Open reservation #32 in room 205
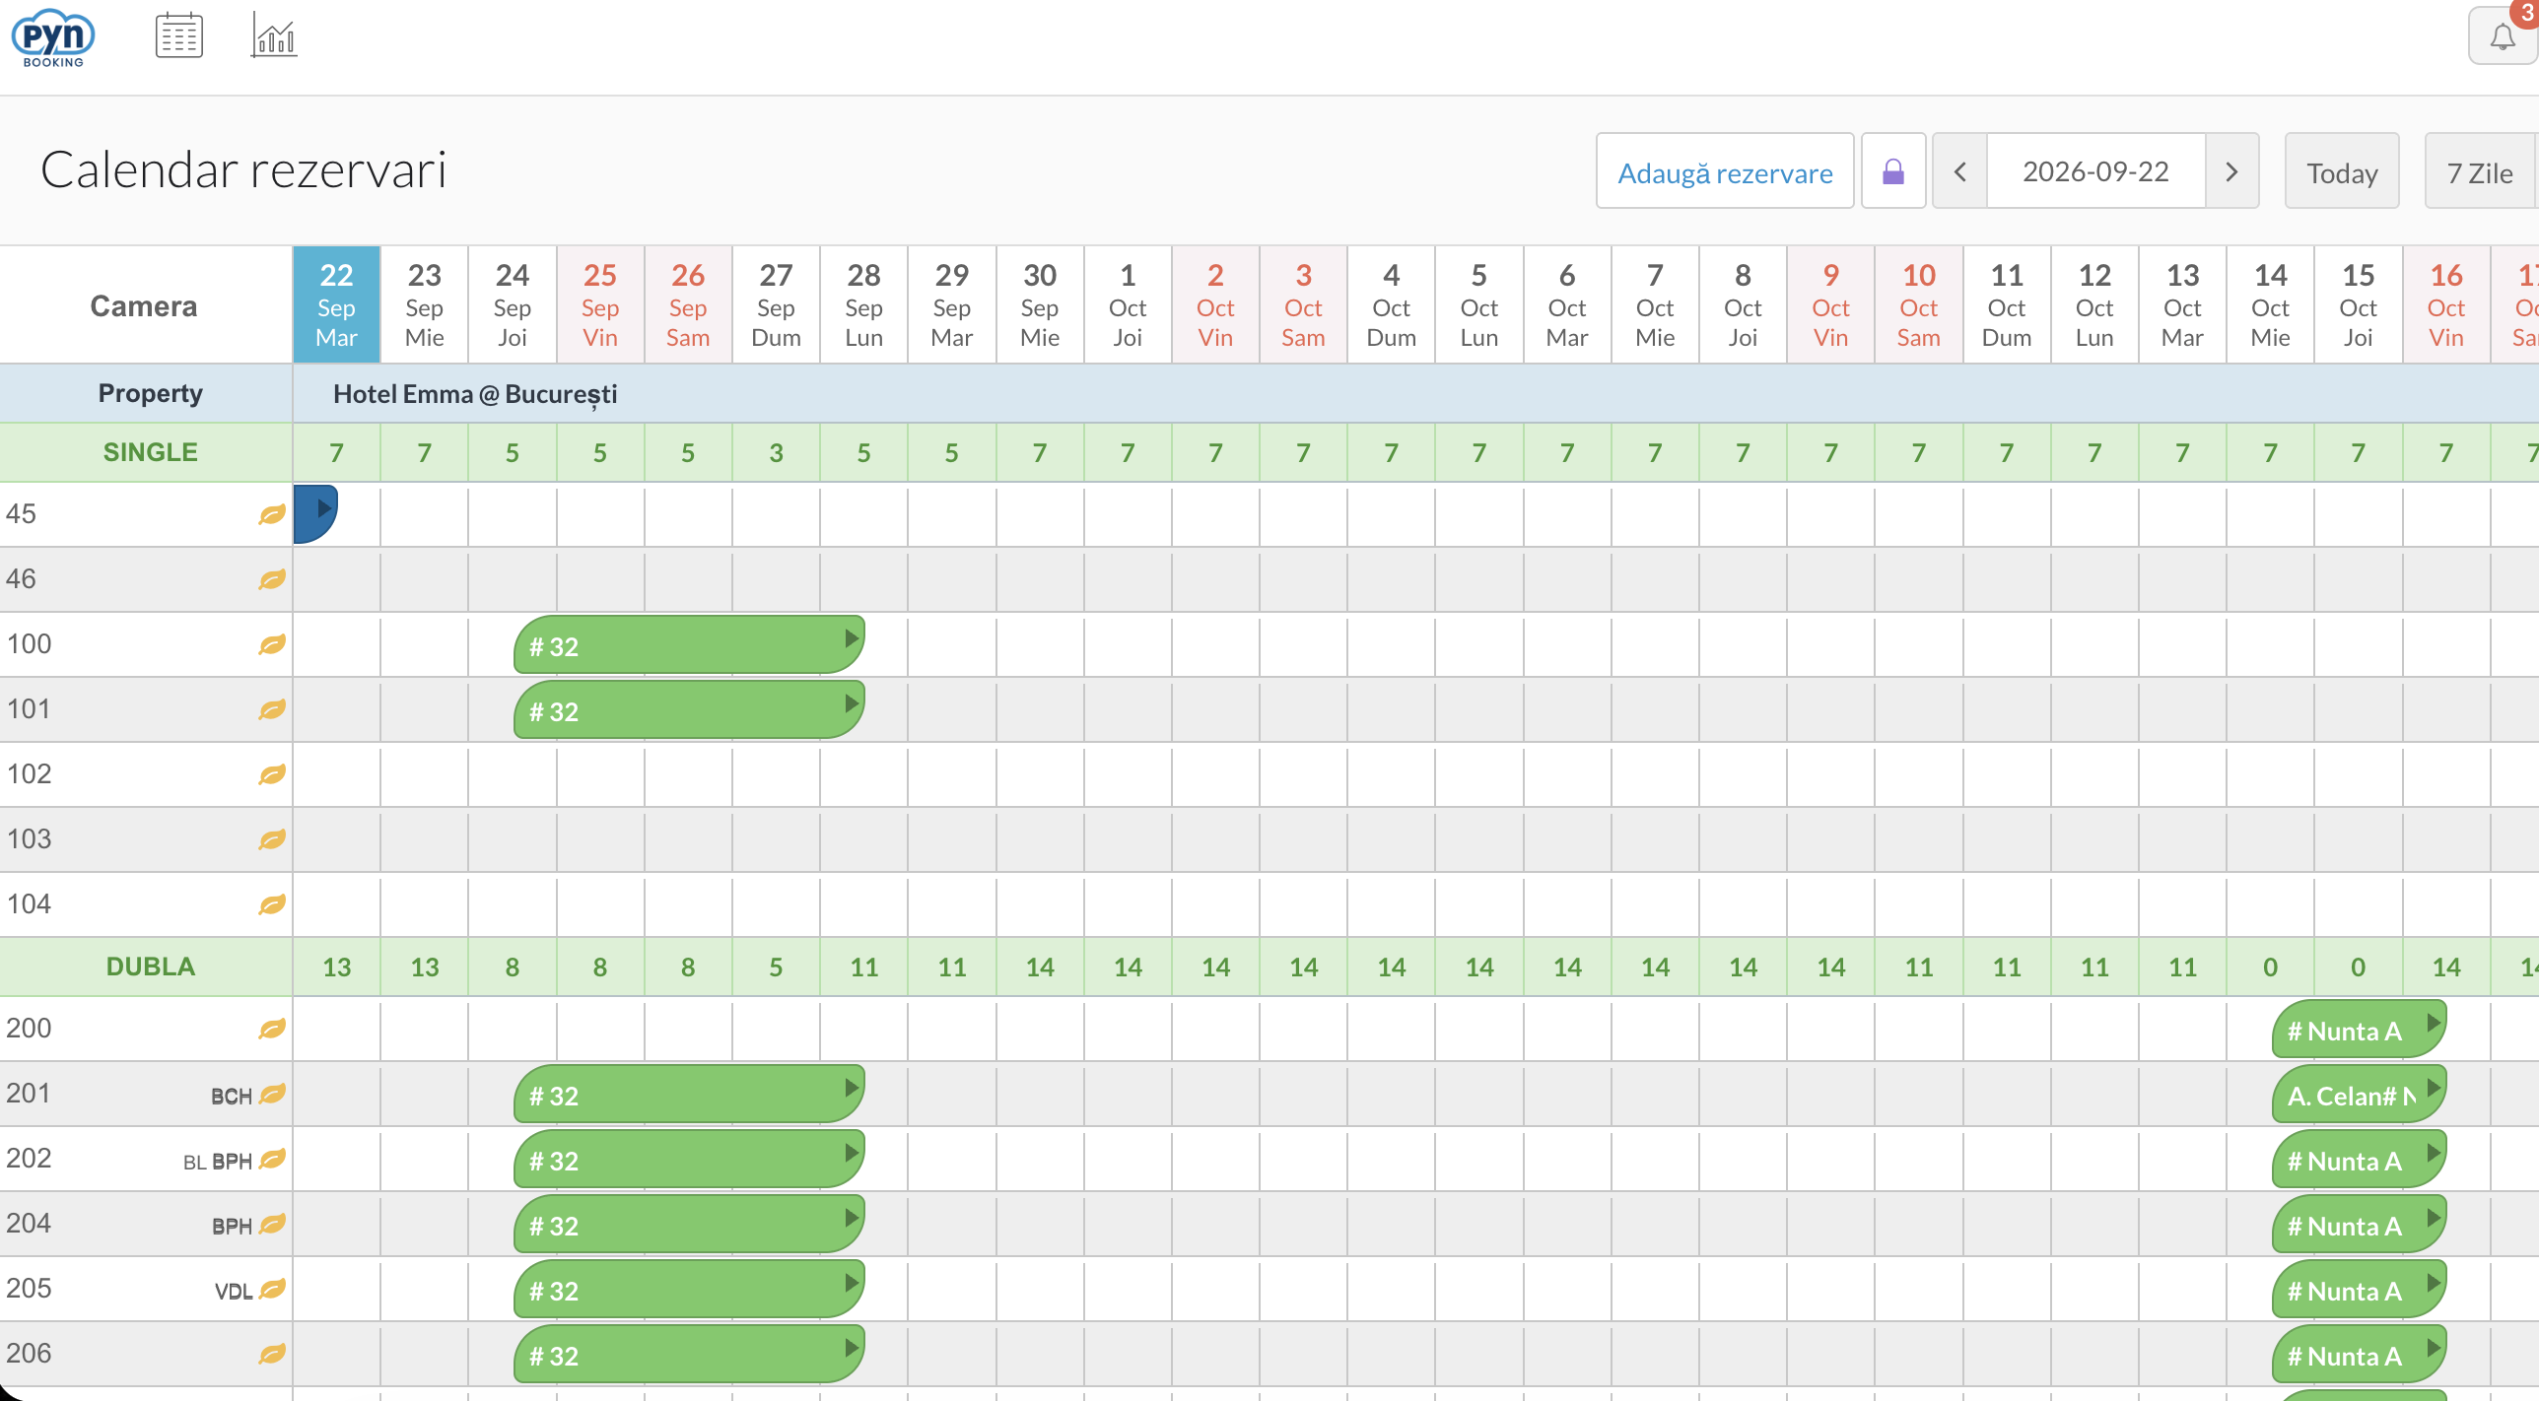This screenshot has height=1401, width=2539. coord(689,1290)
